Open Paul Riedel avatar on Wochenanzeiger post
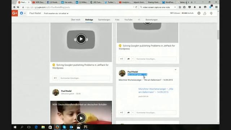Screen dimensions: 231x130 (122, 73)
